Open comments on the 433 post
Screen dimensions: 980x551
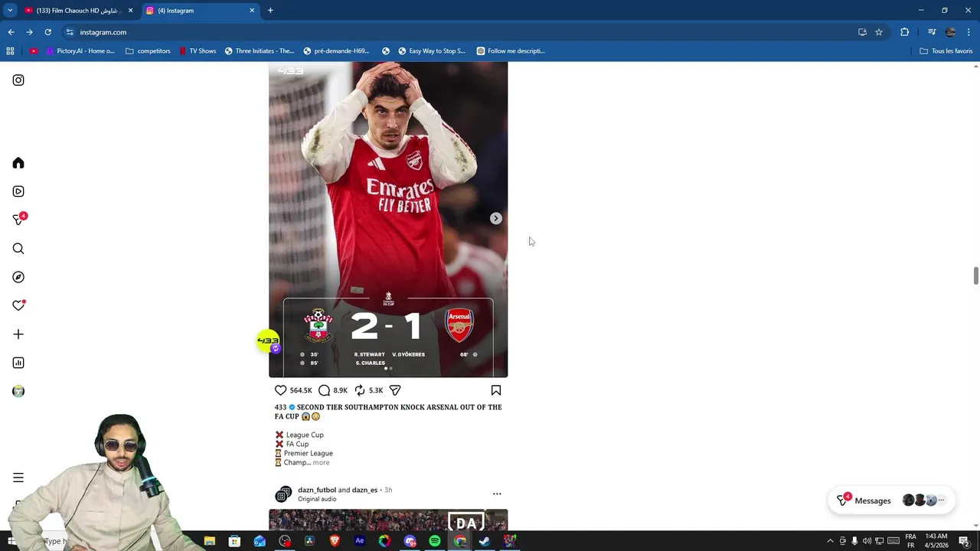324,390
